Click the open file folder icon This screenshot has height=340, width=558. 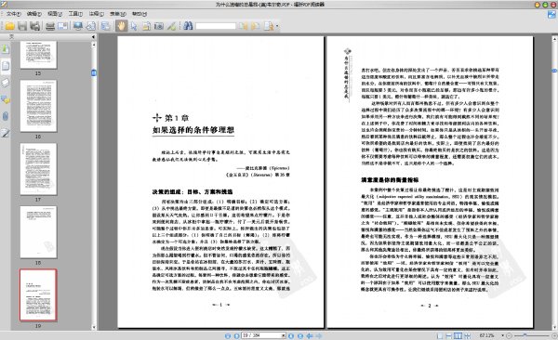click(9, 26)
